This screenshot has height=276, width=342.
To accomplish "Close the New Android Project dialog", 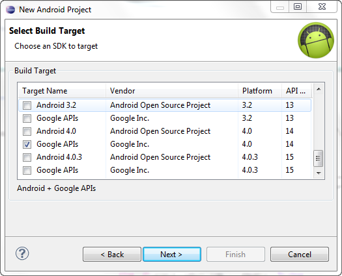I will point(322,6).
